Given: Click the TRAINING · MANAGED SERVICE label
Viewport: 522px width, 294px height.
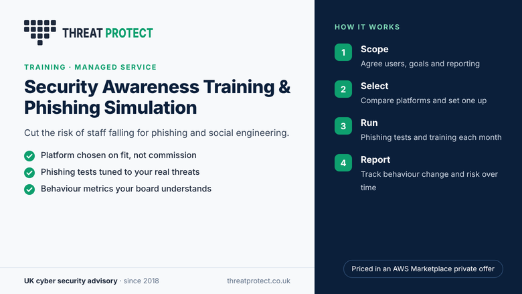Looking at the screenshot, I should click(x=90, y=67).
